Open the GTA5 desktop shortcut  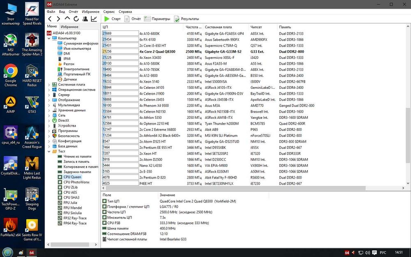(32, 104)
